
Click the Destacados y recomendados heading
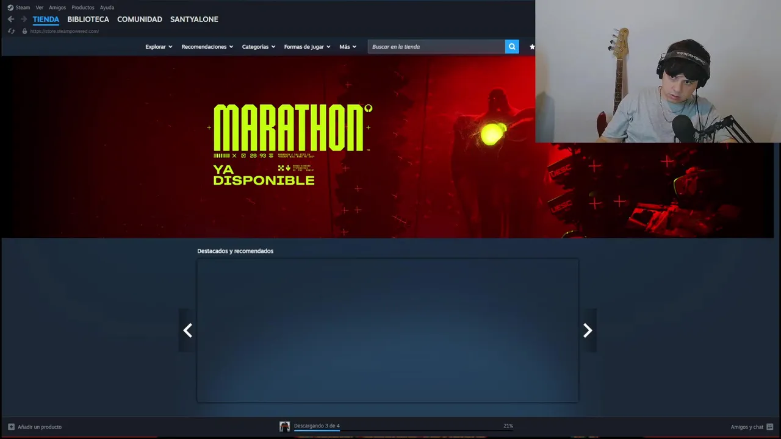click(235, 251)
